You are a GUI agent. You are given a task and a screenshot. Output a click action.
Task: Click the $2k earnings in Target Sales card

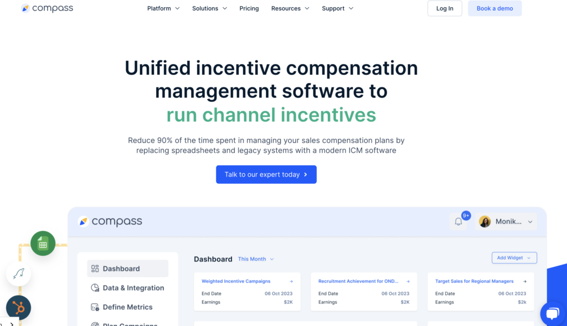tap(522, 302)
